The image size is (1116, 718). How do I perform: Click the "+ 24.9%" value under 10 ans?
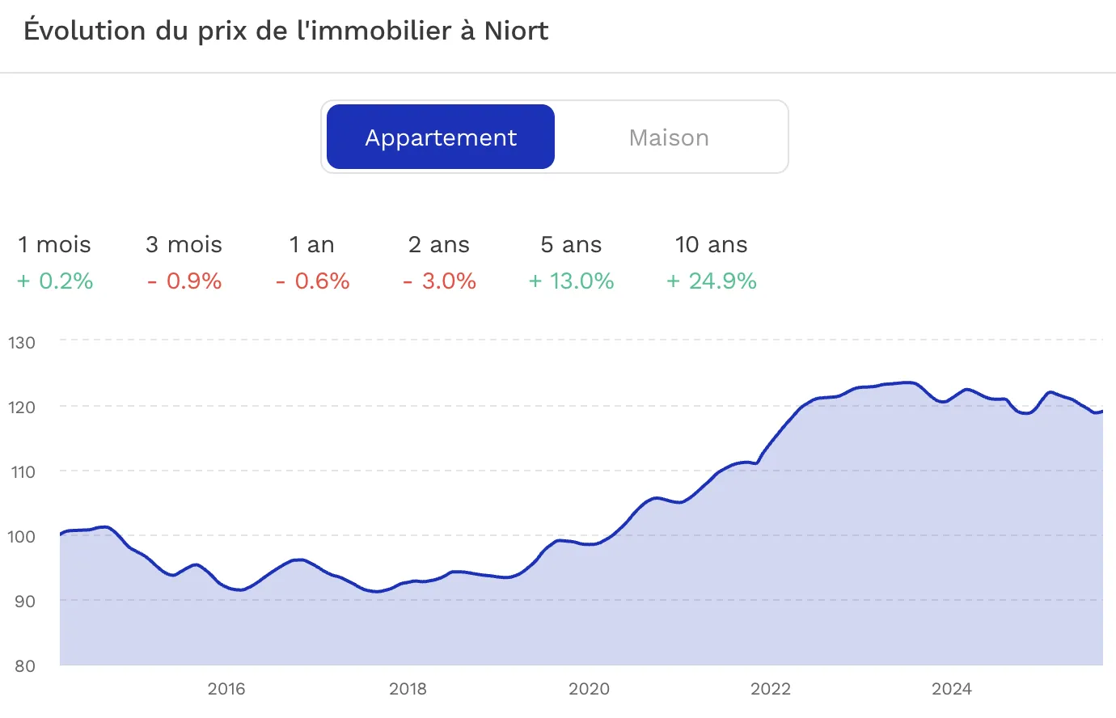click(x=711, y=281)
